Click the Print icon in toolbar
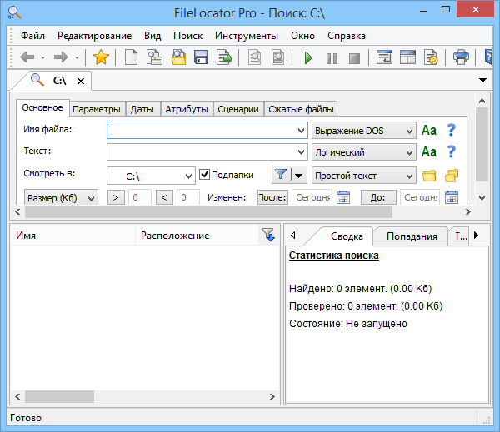 coord(461,57)
